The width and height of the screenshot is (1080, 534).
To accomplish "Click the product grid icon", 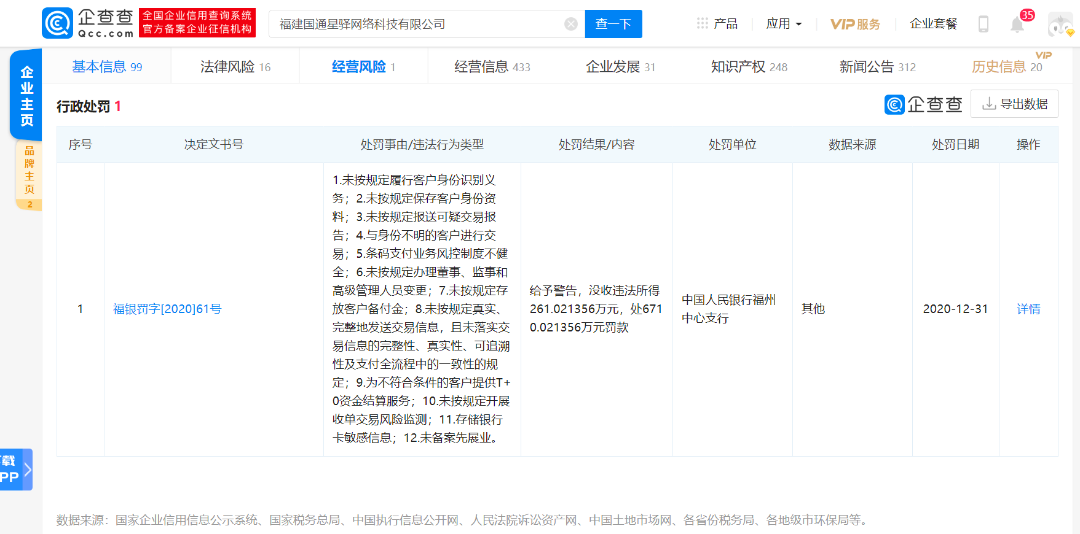I will pyautogui.click(x=702, y=23).
